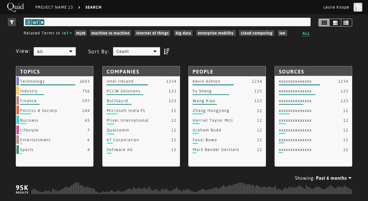Expand the IoT related terms dropdown arrow
This screenshot has height=201, width=368.
point(71,33)
